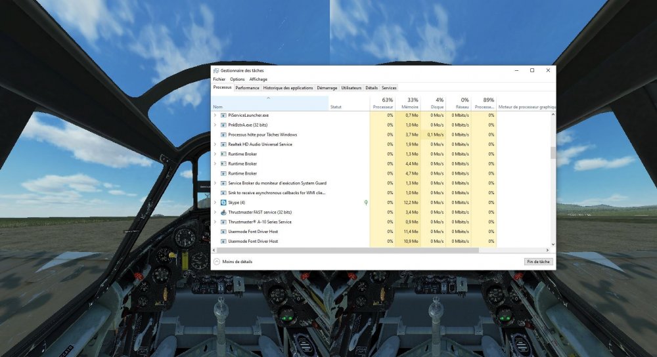The image size is (657, 357).
Task: Sort by the 89% Processe... GPU column header
Action: click(x=484, y=104)
